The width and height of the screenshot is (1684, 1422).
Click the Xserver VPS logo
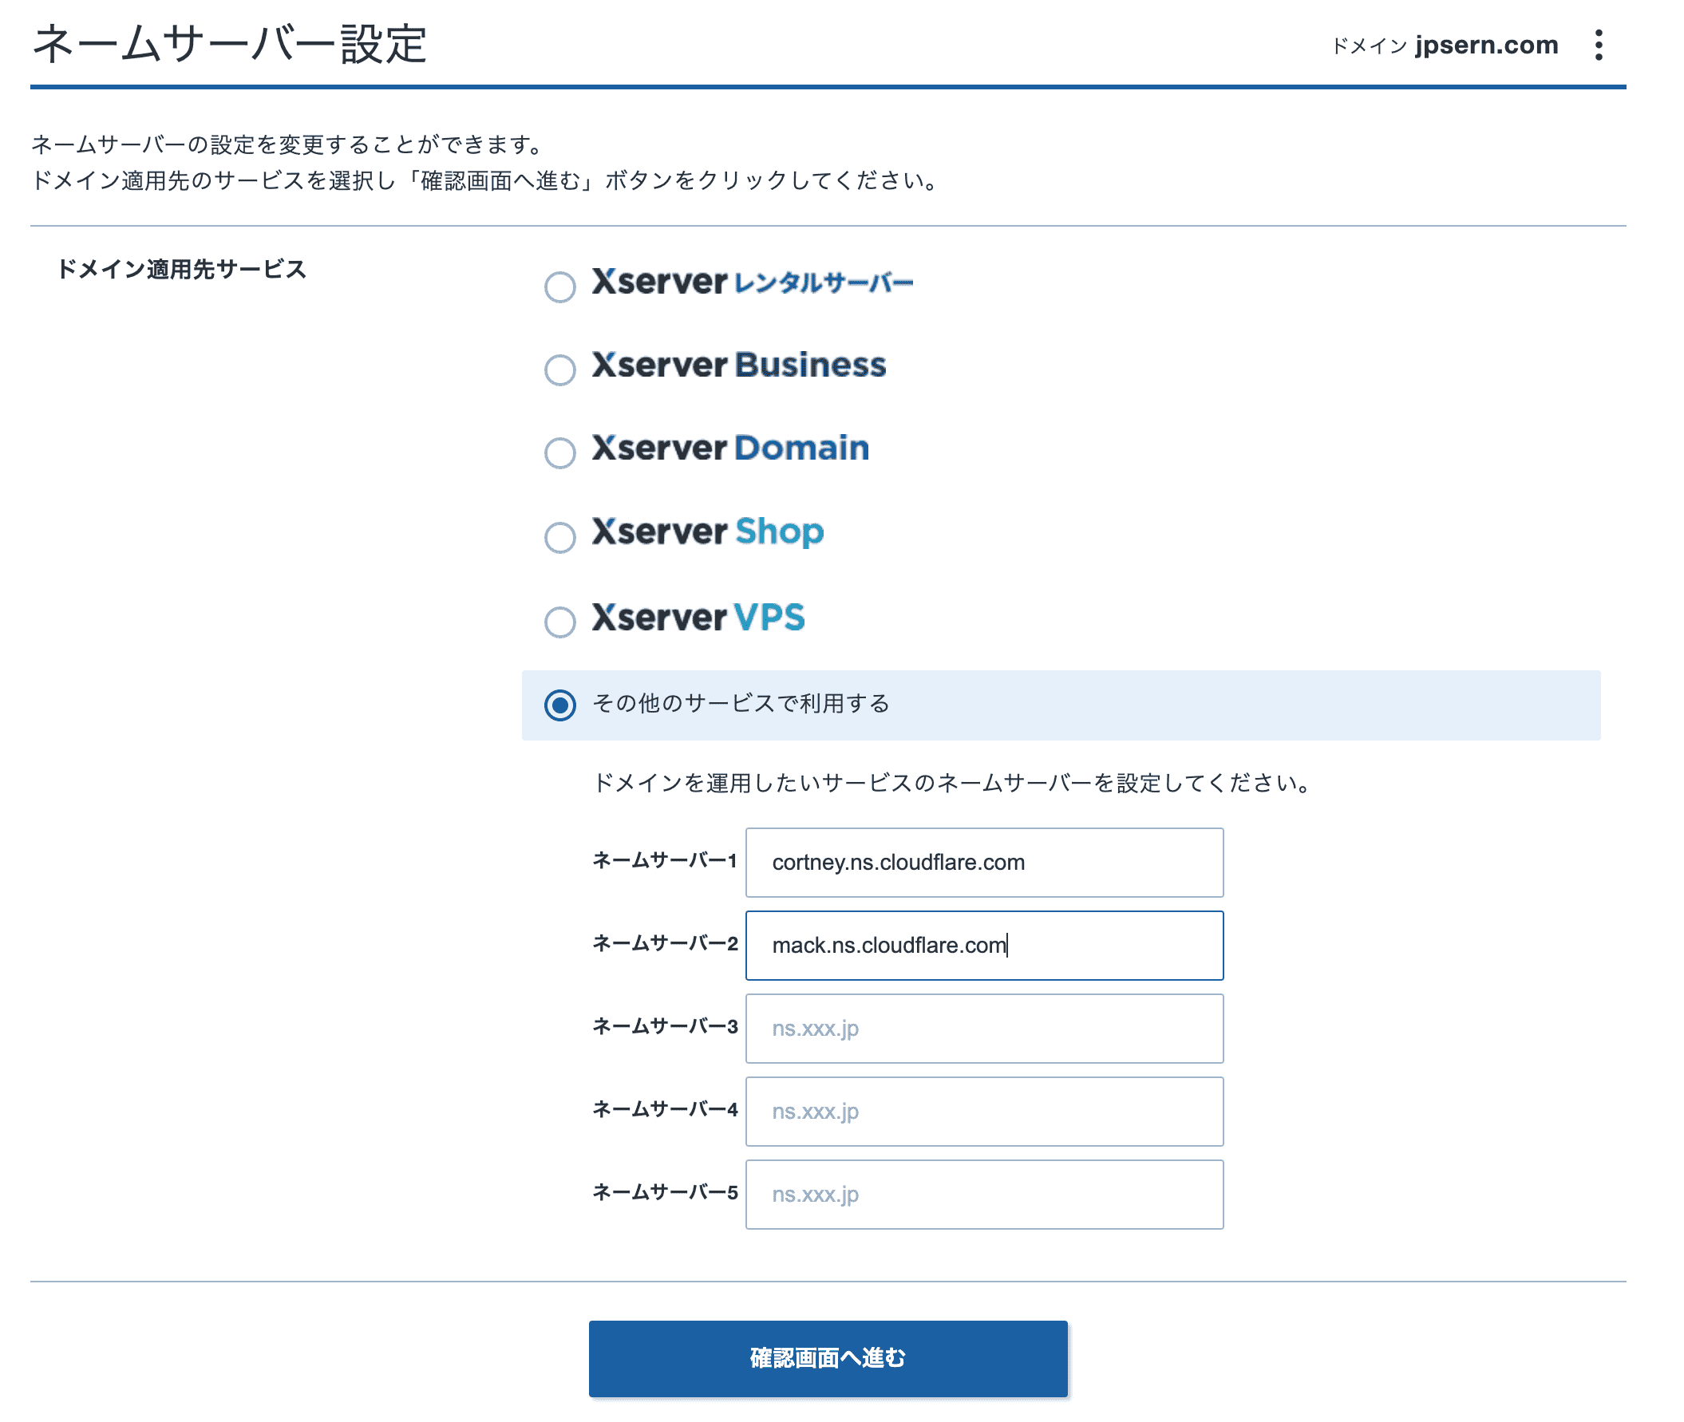[x=698, y=618]
